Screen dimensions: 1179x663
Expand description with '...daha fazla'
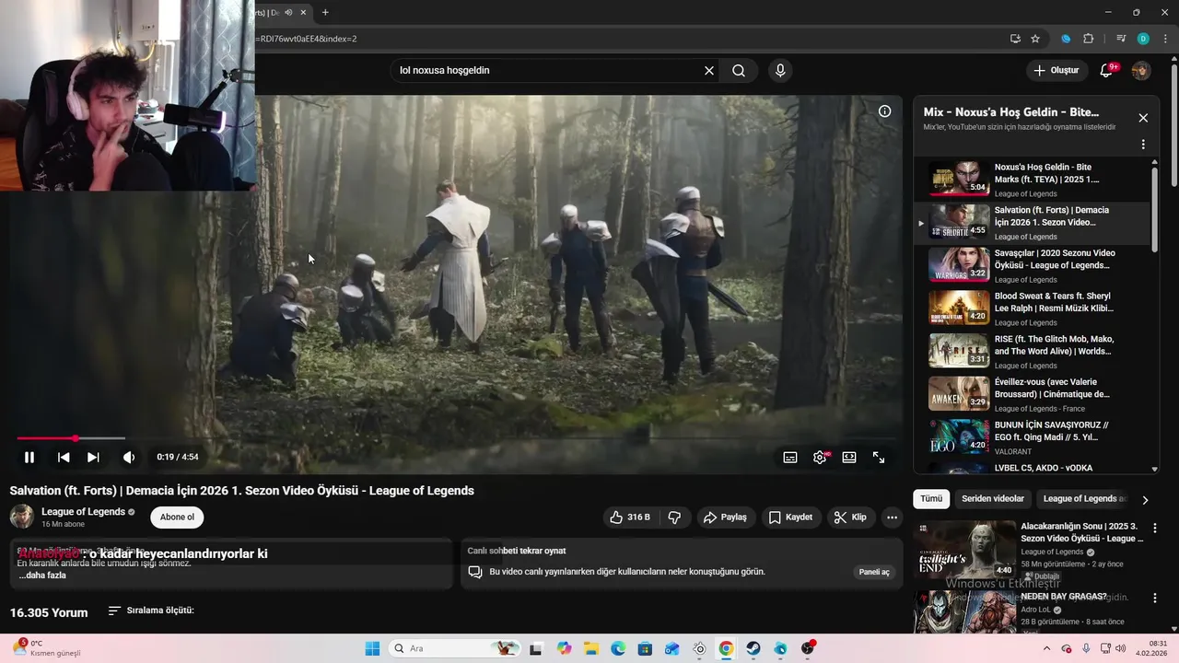pyautogui.click(x=42, y=576)
